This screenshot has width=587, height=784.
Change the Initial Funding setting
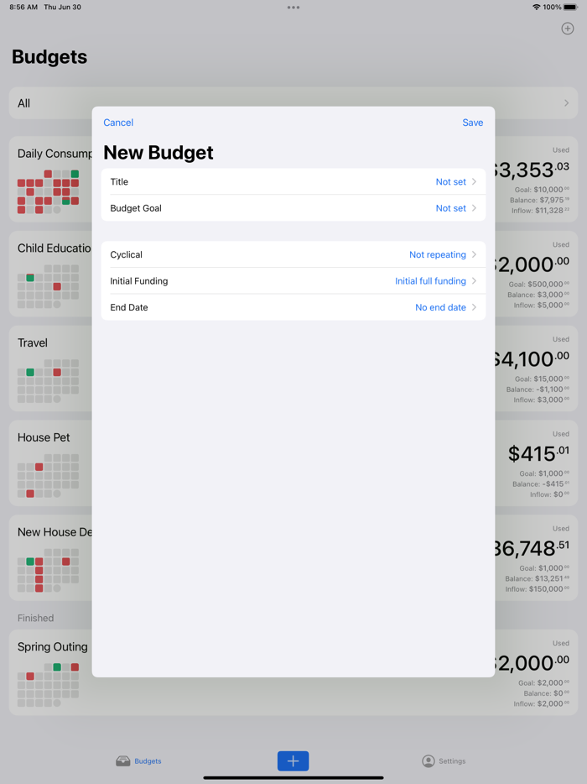click(293, 280)
